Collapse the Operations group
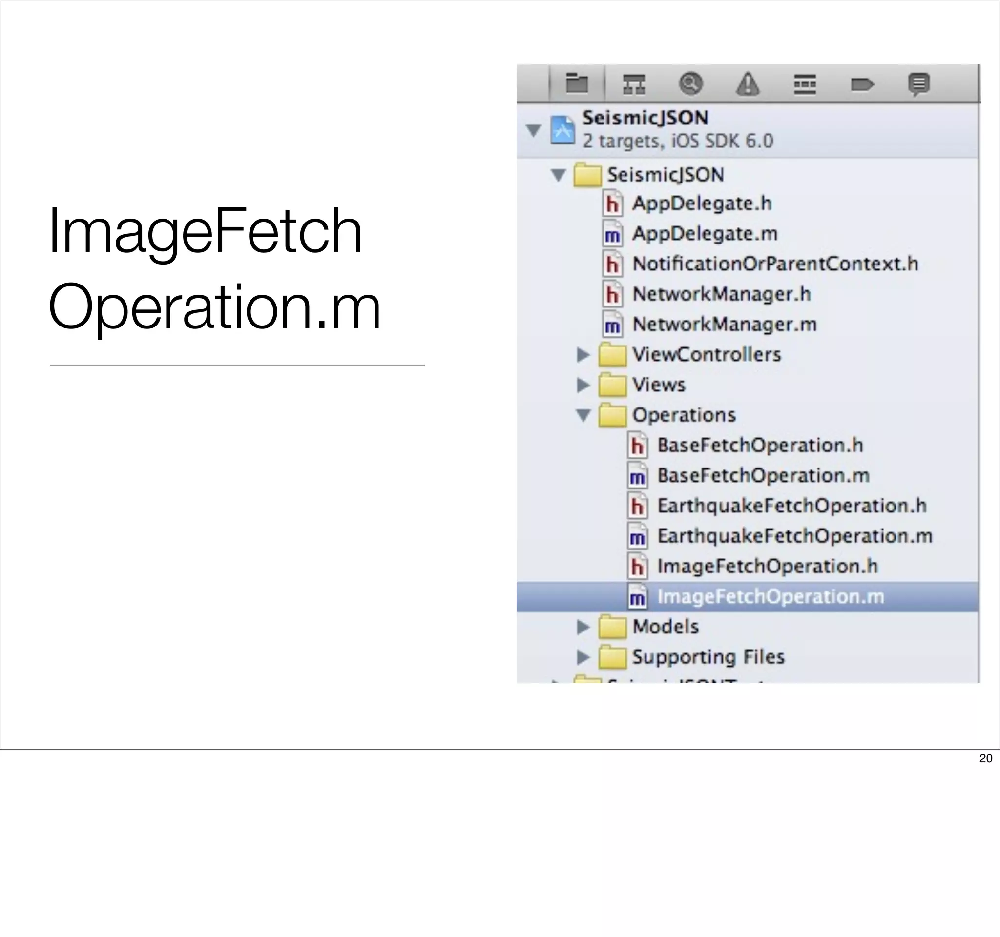This screenshot has height=937, width=1000. click(583, 415)
